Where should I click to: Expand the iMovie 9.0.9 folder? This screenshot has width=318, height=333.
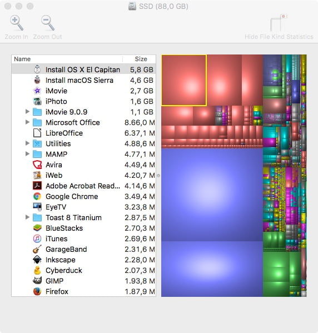[x=27, y=112]
